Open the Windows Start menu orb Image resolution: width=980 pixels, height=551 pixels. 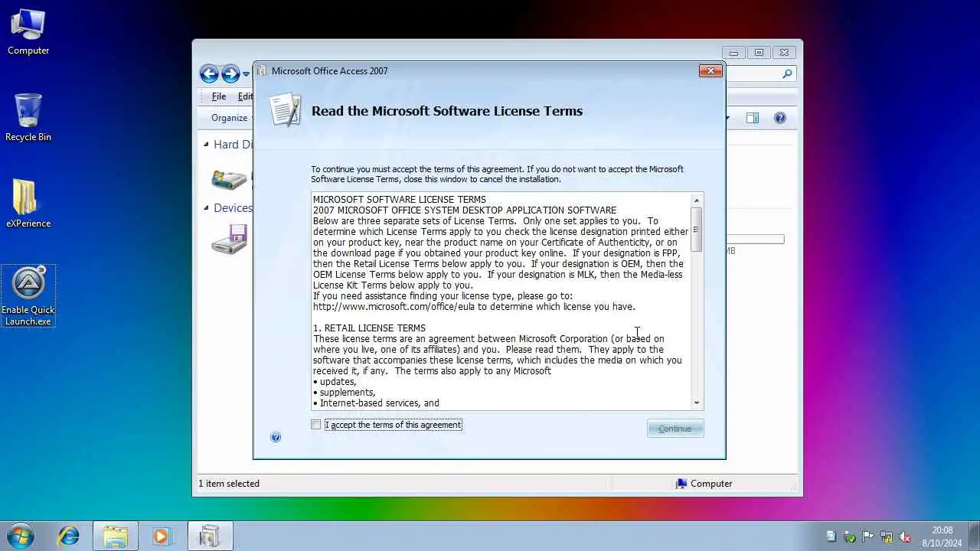pos(20,536)
